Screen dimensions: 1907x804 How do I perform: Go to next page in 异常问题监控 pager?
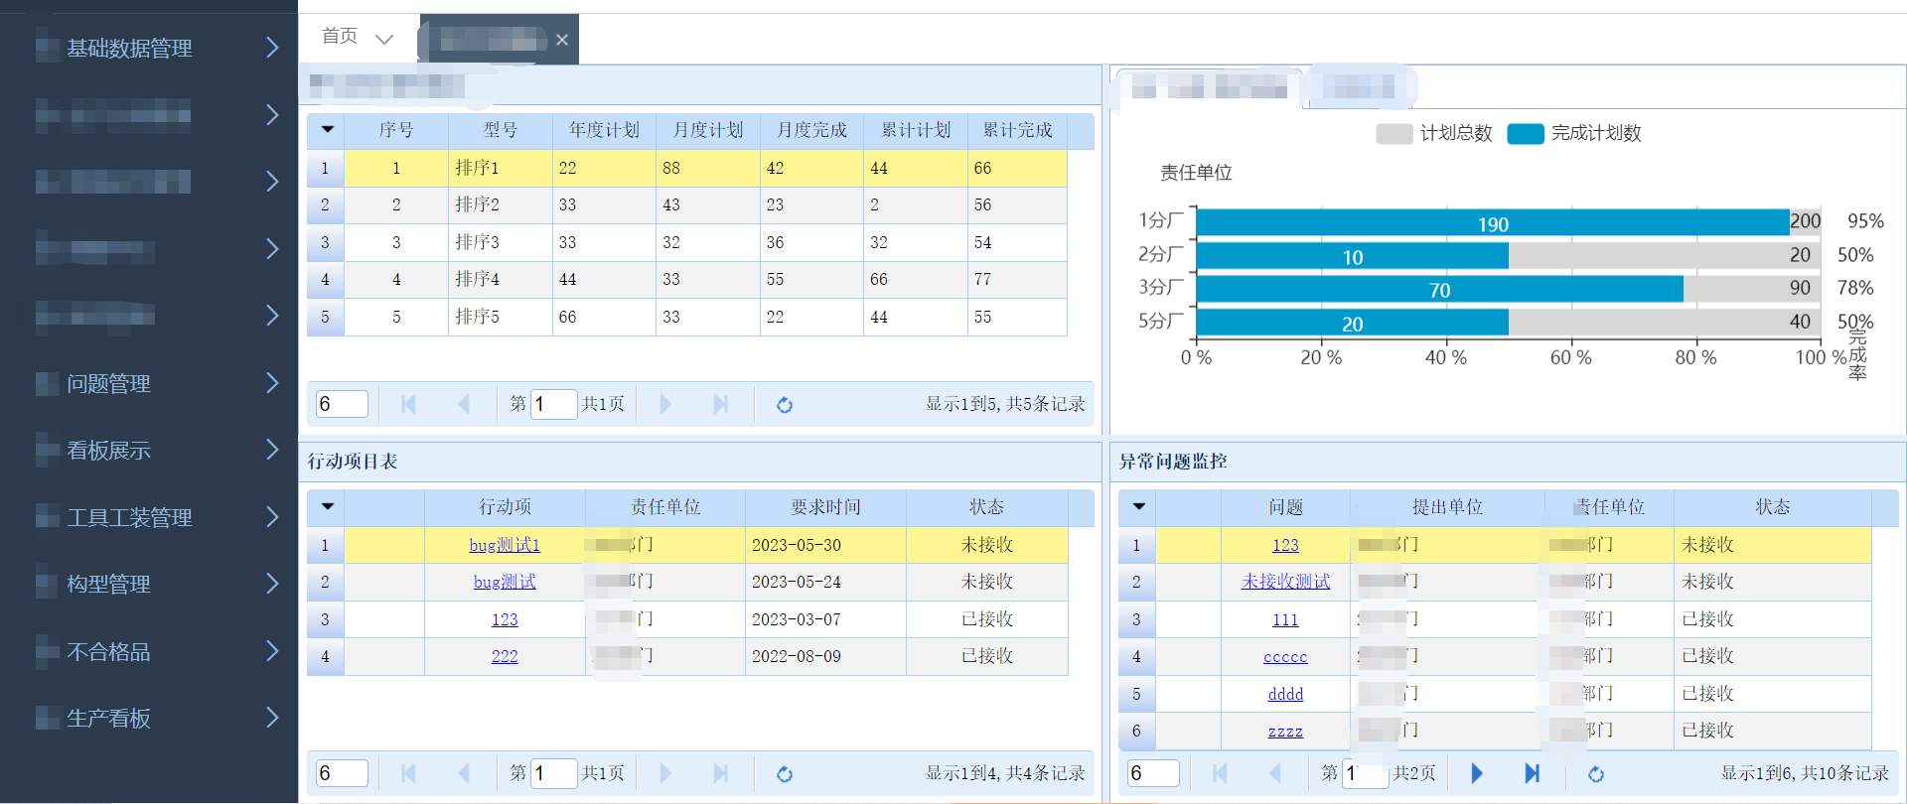pos(1477,773)
